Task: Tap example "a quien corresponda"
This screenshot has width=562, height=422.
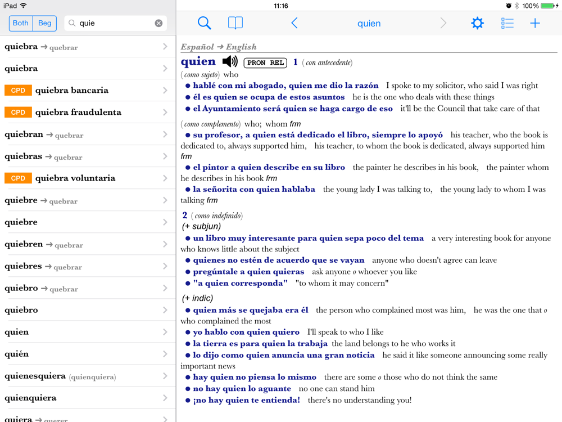Action: click(240, 283)
